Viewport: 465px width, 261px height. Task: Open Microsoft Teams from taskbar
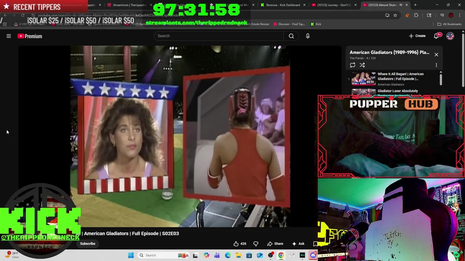pyautogui.click(x=217, y=255)
